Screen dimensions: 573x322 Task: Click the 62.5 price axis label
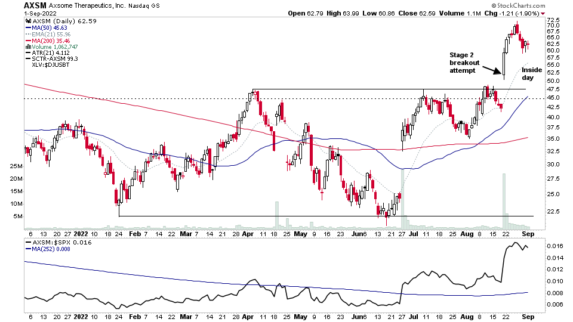[x=553, y=44]
